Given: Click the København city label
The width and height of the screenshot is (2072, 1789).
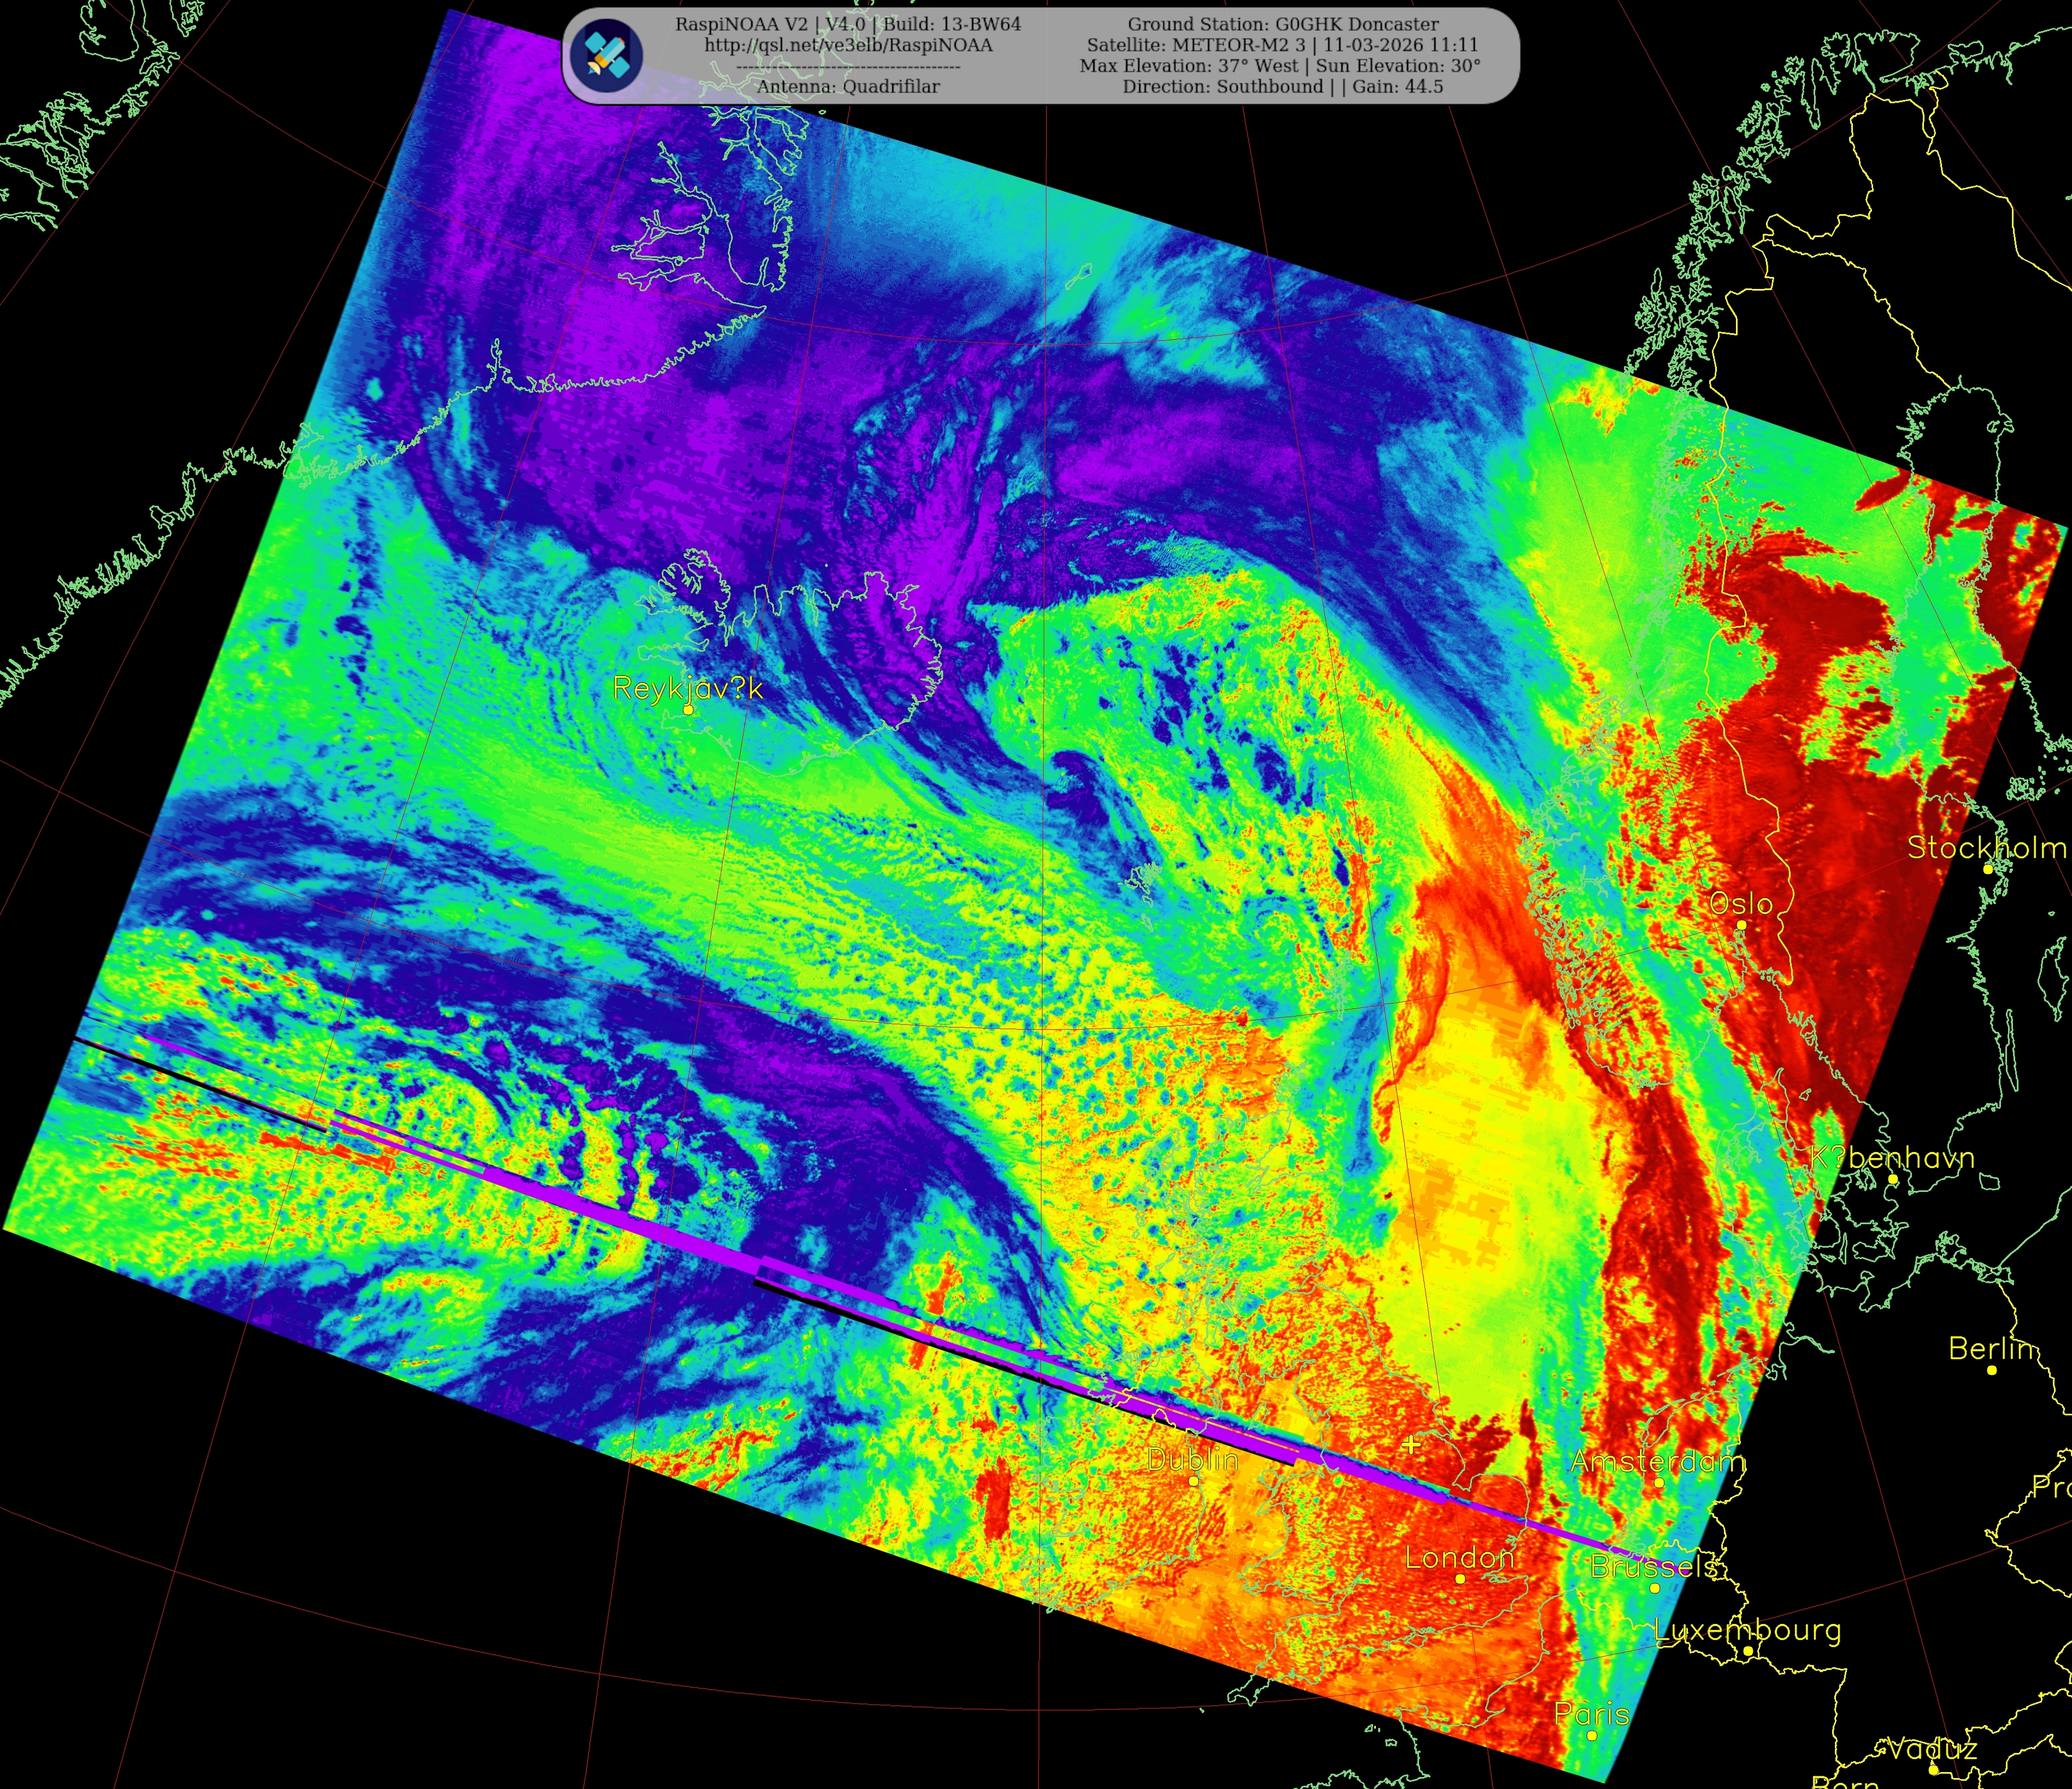Looking at the screenshot, I should pos(1893,1159).
